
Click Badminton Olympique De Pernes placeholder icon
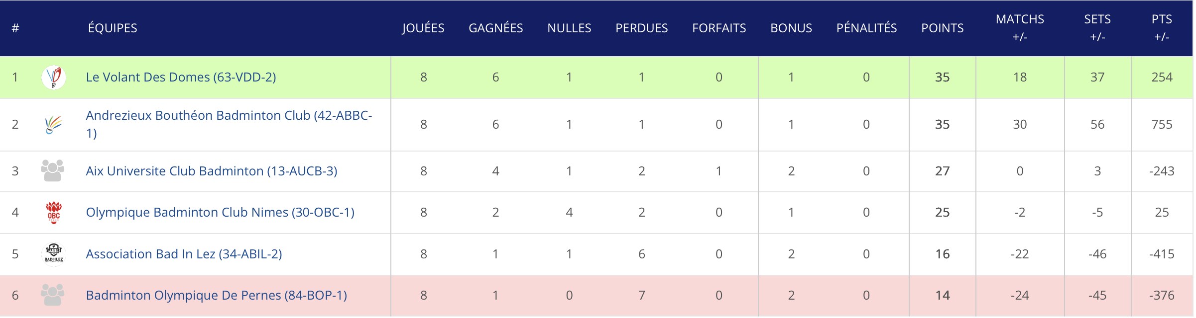[53, 295]
